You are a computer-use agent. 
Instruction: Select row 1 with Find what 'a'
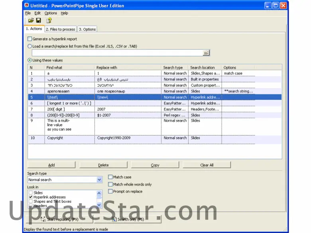click(x=69, y=73)
